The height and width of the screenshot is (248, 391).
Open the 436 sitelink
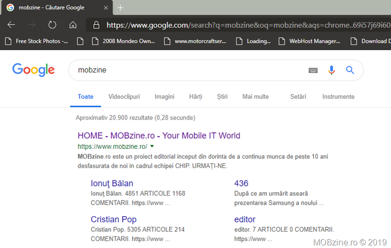(241, 183)
